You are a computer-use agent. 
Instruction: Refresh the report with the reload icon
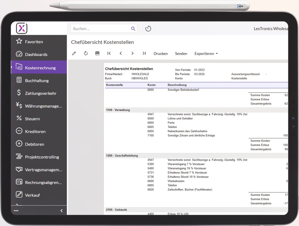[x=86, y=53]
